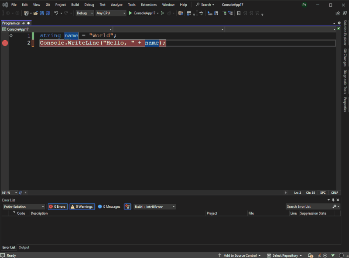Viewport: 349px width, 258px height.
Task: Click the horizontal scrollbar right arrow
Action: coord(286,192)
